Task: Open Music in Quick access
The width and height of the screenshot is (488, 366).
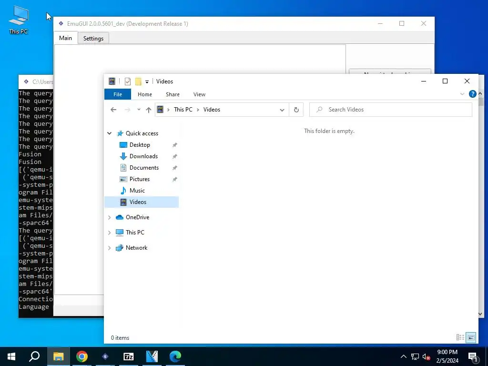Action: (x=137, y=191)
